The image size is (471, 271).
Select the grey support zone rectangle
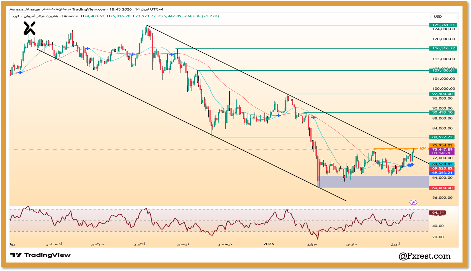click(373, 182)
